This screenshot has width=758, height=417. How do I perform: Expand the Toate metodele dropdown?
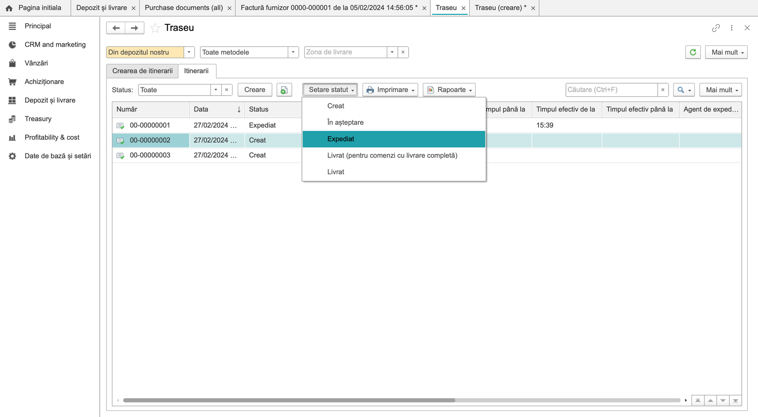(293, 52)
